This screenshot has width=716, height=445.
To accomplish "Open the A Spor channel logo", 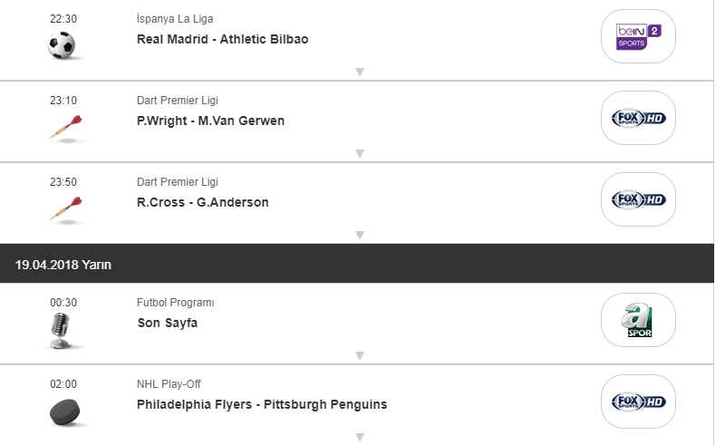I will pyautogui.click(x=638, y=320).
